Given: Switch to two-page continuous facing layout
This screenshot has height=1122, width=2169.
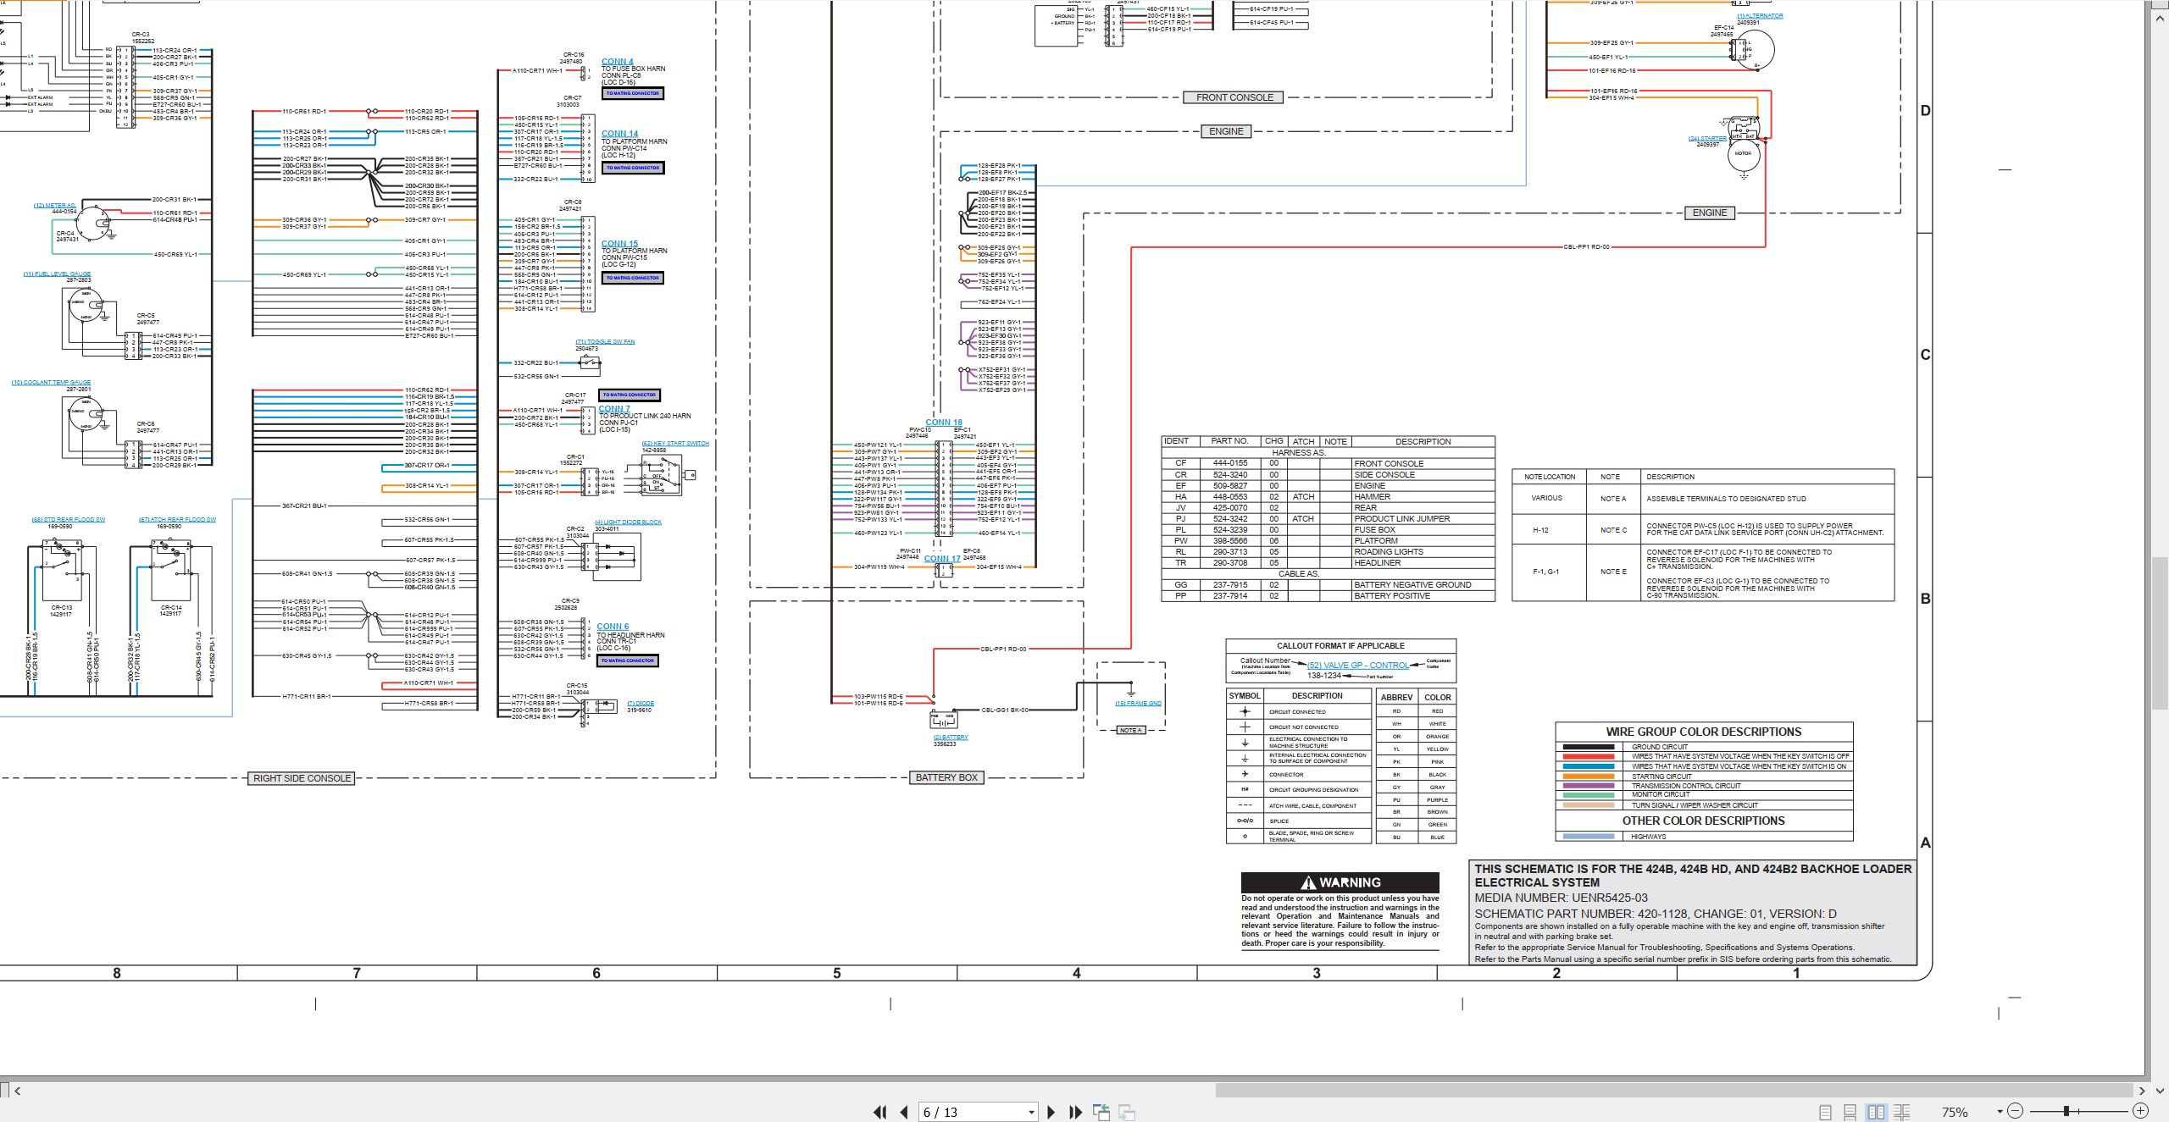Looking at the screenshot, I should coord(1902,1112).
